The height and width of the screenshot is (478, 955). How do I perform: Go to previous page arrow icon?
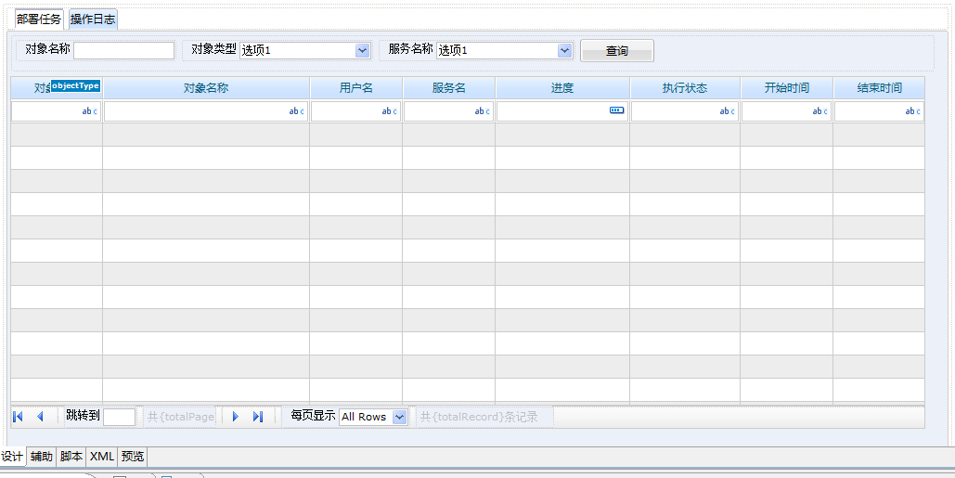point(40,417)
